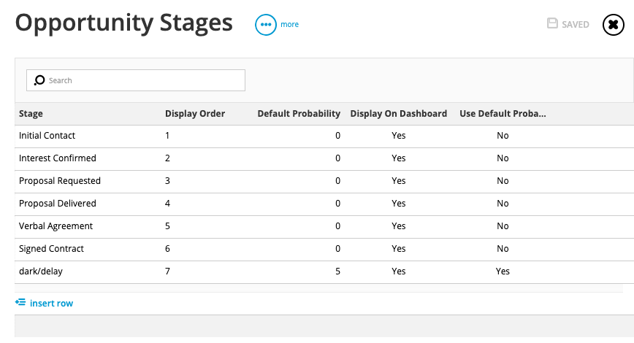This screenshot has width=634, height=343.
Task: Select the 'Verbal Agreement' stage cell
Action: click(x=56, y=226)
